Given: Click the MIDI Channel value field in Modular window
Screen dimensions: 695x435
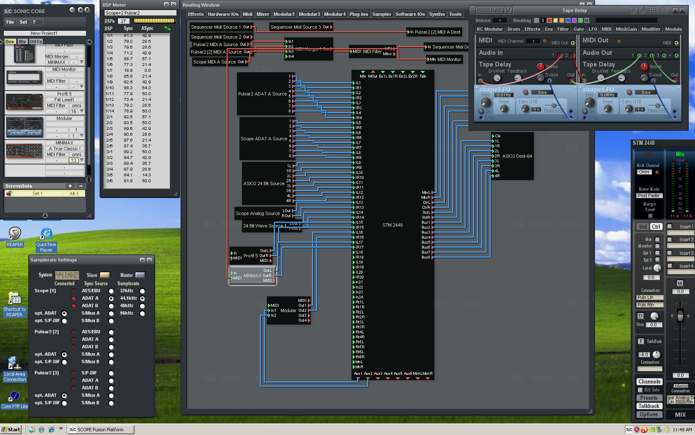Looking at the screenshot, I should (x=533, y=41).
